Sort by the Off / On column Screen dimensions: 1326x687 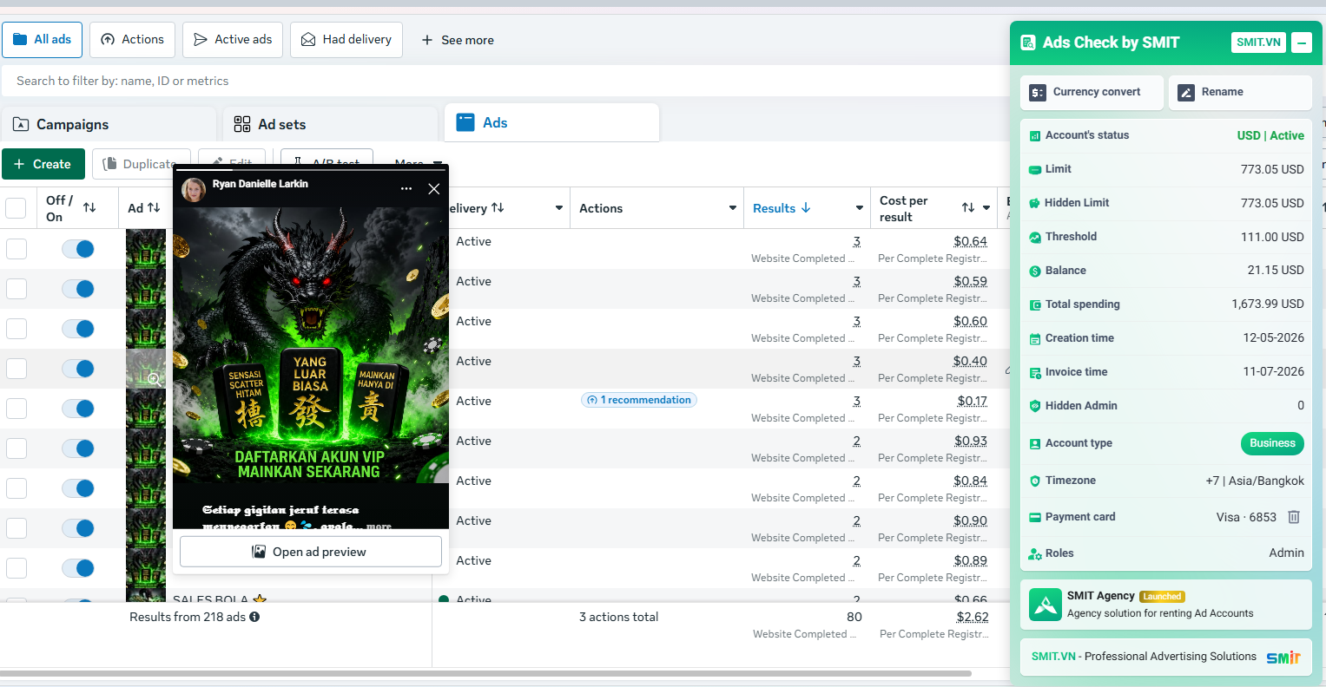[x=89, y=208]
